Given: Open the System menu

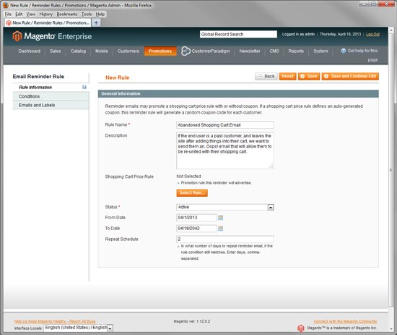Looking at the screenshot, I should (x=320, y=51).
